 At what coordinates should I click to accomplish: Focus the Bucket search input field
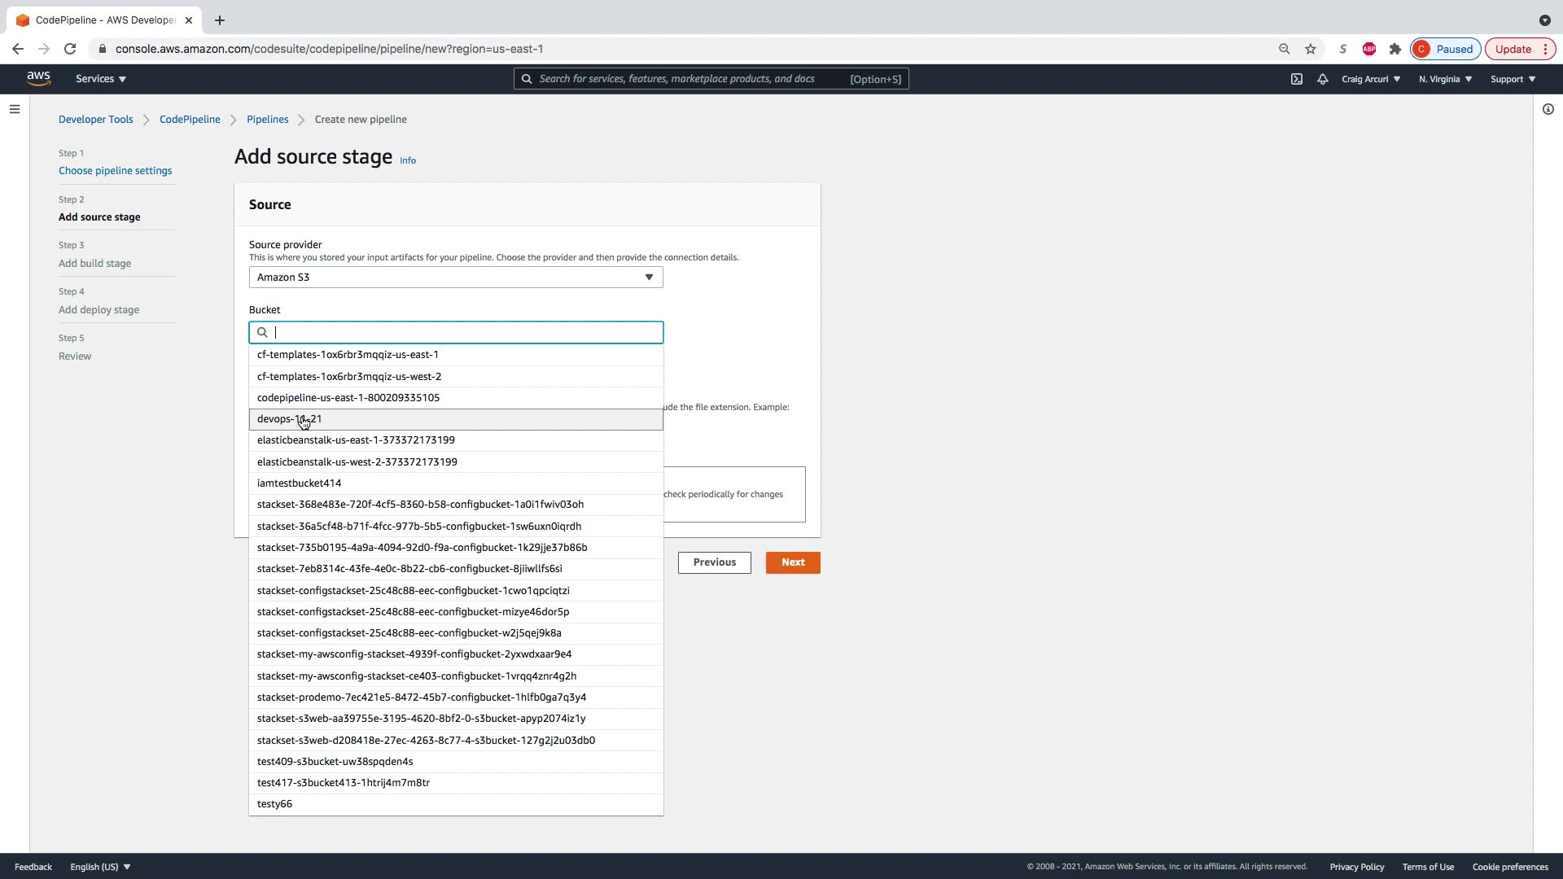pos(464,332)
